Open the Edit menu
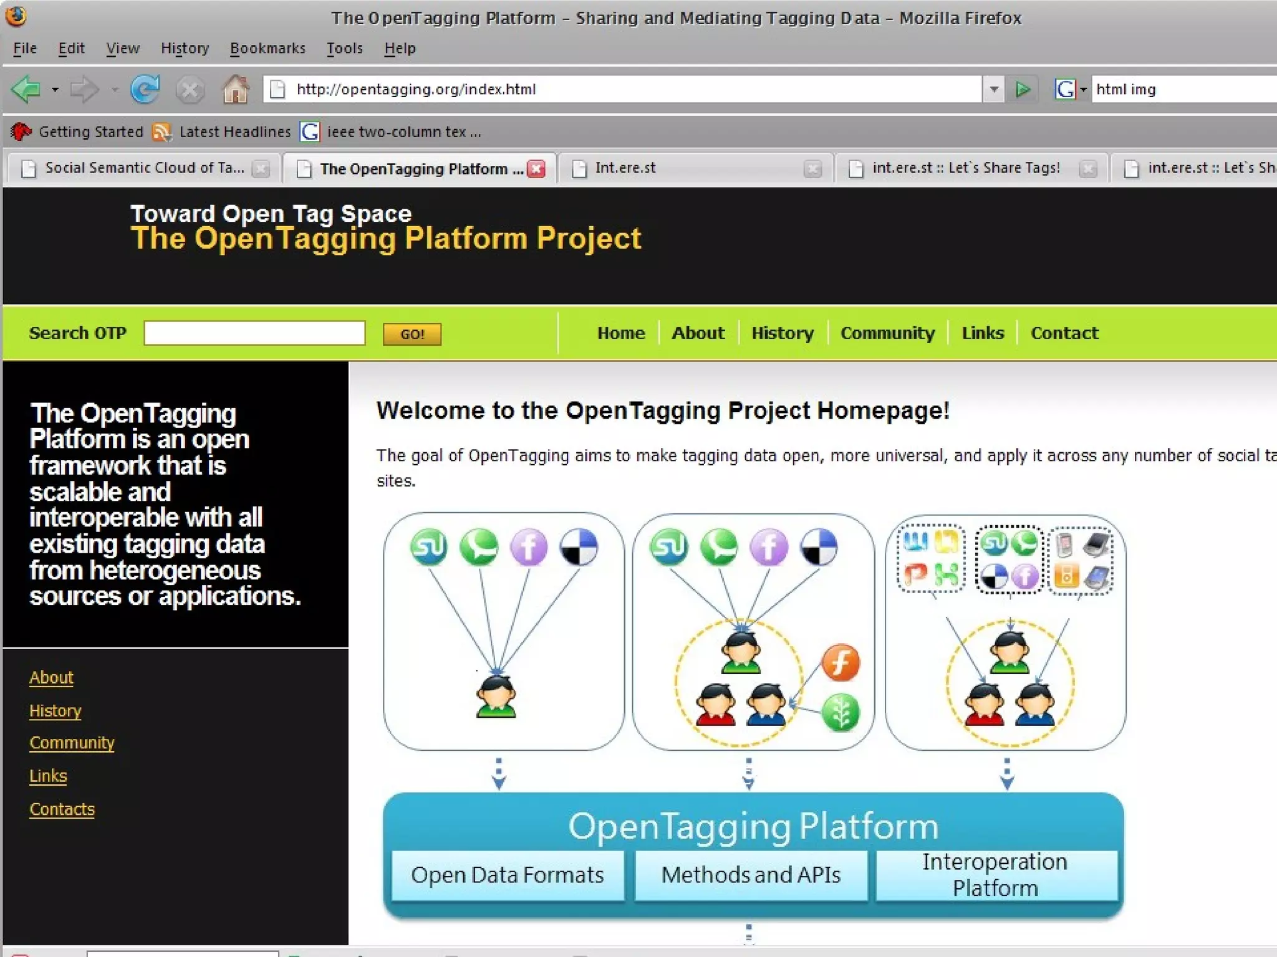 (x=71, y=48)
